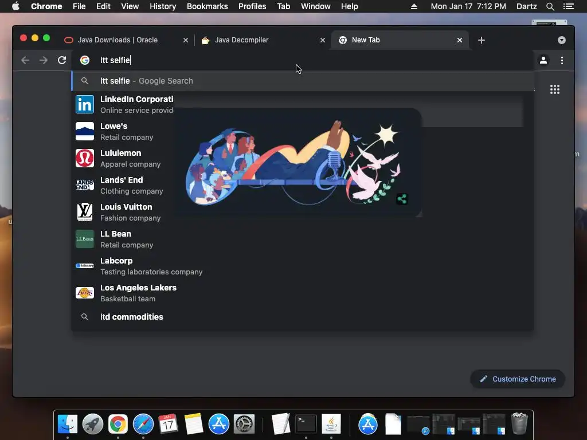Open the Trash in the Dock

coord(519,424)
